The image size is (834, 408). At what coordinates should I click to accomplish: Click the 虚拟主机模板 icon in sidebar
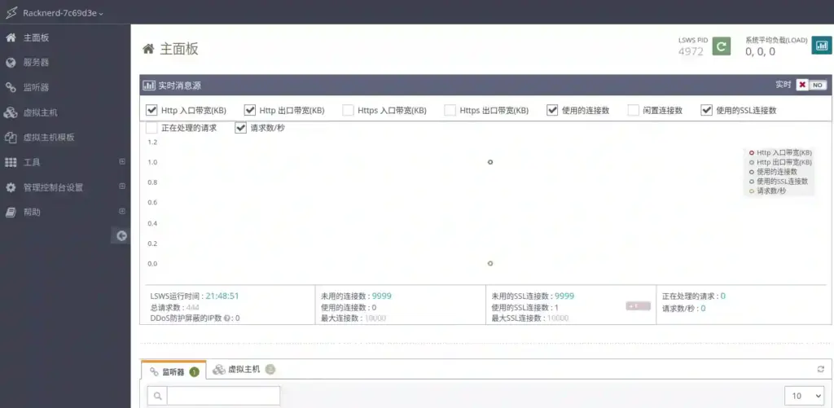coord(11,138)
